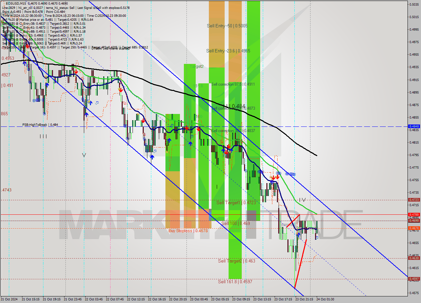This screenshot has width=421, height=303.
Task: Click the '24 Oct 01:30' time axis label
Action: (325, 299)
